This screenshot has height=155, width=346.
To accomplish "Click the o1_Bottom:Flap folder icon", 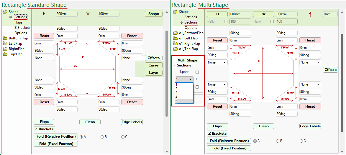I will tap(175, 33).
